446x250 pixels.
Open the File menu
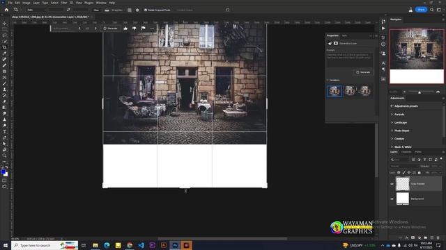tap(10, 3)
